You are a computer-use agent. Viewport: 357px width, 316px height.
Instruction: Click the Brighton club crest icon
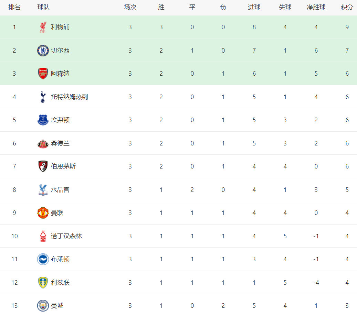(43, 259)
